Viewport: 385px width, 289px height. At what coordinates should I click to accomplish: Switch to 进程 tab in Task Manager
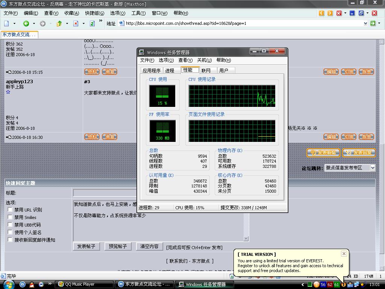170,70
